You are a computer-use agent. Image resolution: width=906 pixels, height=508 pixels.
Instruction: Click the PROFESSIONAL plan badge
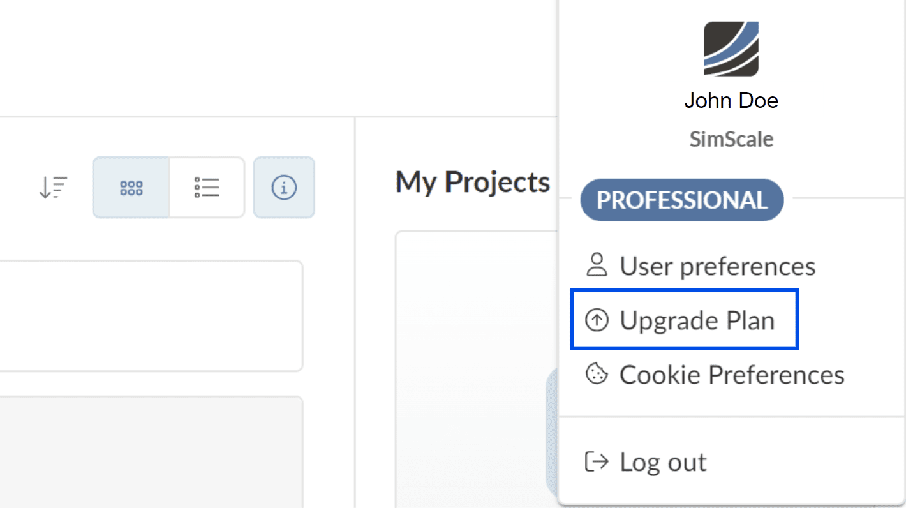(x=681, y=200)
